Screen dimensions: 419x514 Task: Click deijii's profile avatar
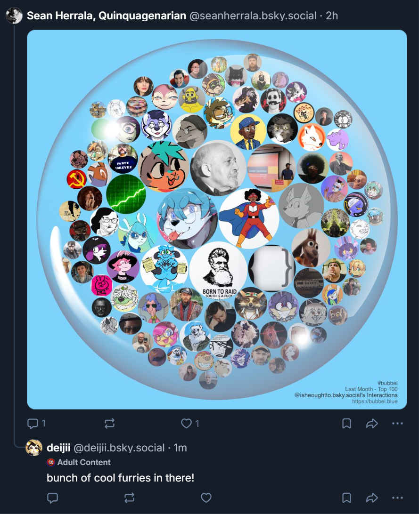(34, 448)
